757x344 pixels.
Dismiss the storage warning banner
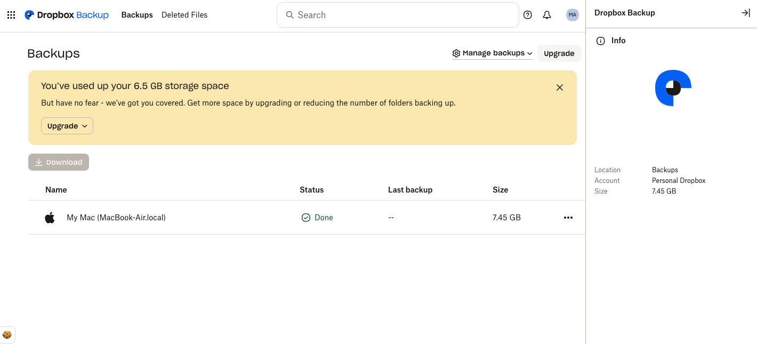[559, 87]
